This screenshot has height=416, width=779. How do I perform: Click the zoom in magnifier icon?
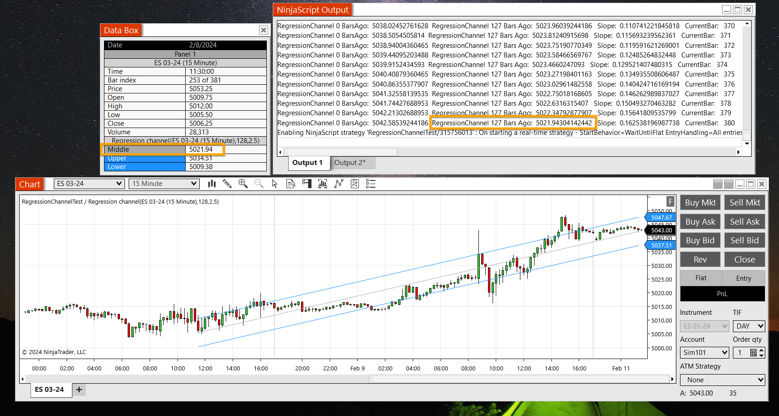(243, 184)
